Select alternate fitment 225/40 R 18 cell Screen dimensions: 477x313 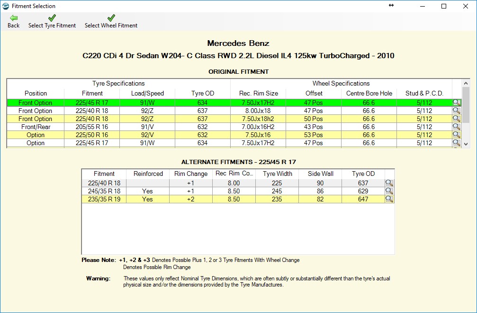(104, 183)
